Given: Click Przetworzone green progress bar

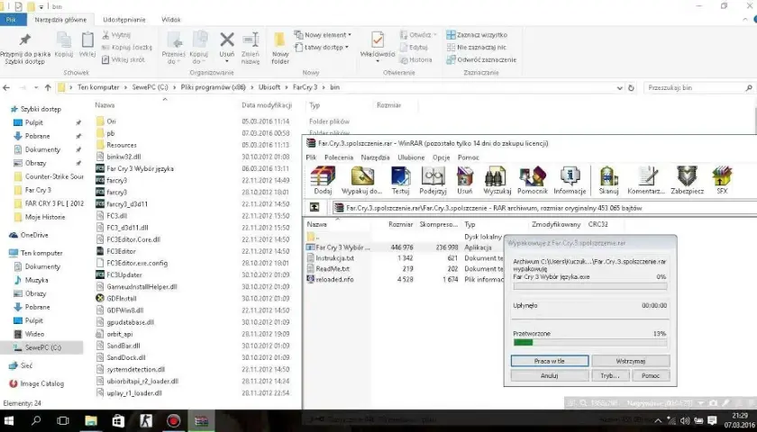Looking at the screenshot, I should pos(590,342).
